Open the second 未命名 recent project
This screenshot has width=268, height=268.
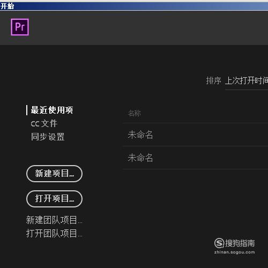pyautogui.click(x=195, y=158)
